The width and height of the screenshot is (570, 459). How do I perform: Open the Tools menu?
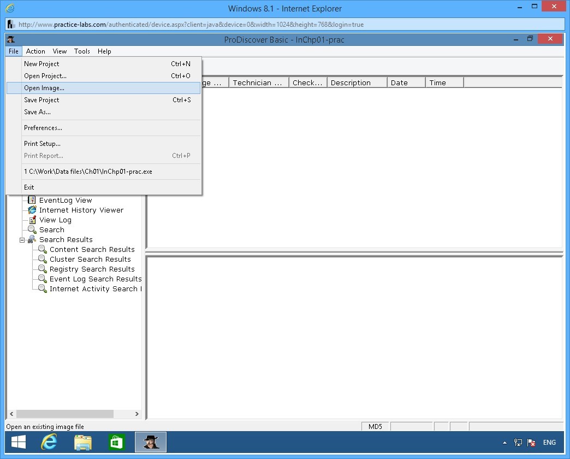[82, 51]
